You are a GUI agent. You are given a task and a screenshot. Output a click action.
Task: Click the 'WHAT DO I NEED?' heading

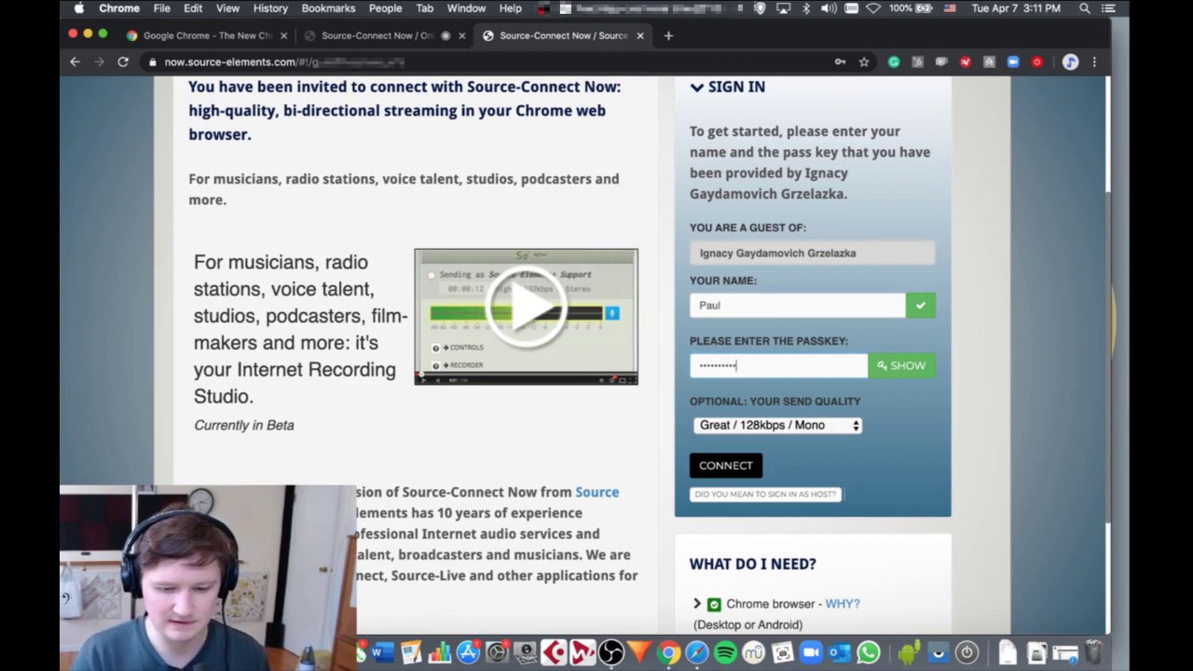click(x=753, y=564)
